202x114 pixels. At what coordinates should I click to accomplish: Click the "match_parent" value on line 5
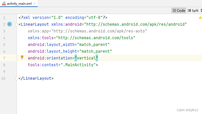tap(93, 44)
